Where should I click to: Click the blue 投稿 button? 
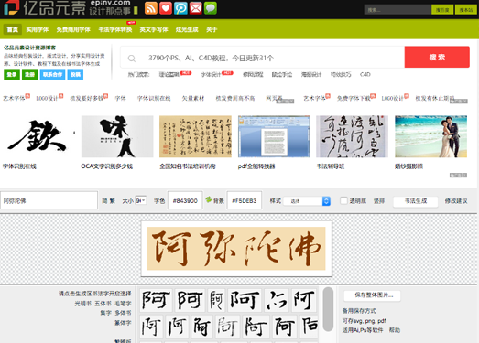click(75, 74)
